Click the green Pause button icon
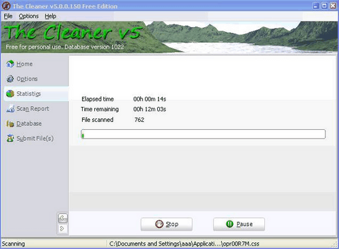Screen dimensions: 339x249 (x=230, y=224)
